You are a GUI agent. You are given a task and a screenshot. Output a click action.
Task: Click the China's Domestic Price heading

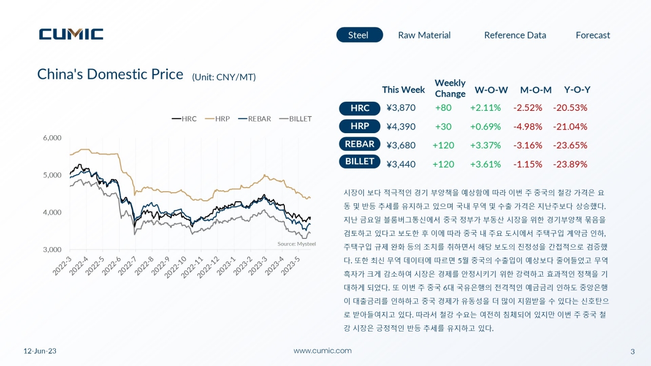pos(110,74)
